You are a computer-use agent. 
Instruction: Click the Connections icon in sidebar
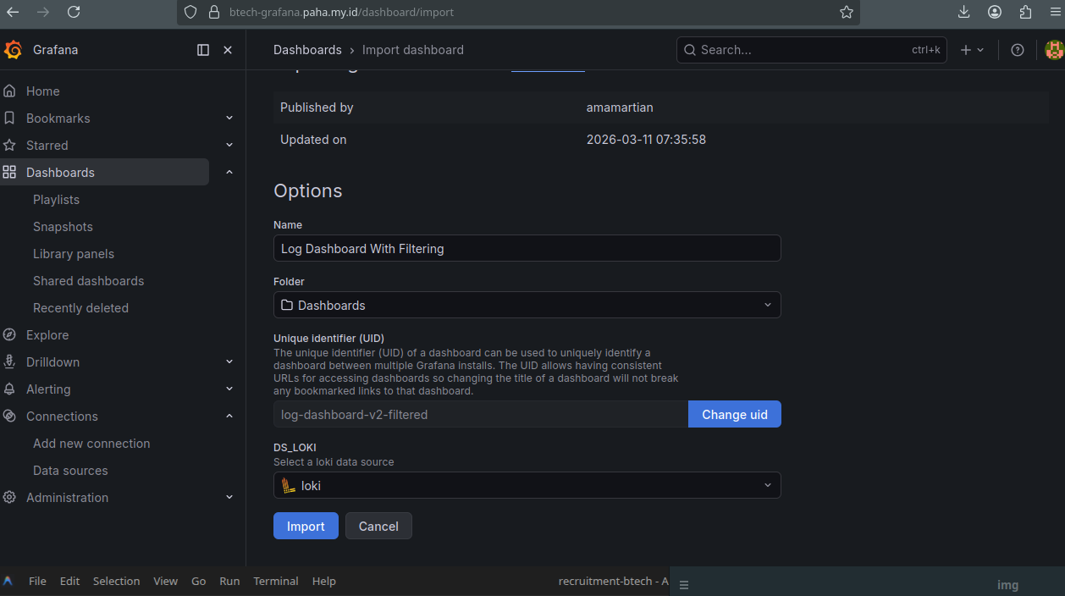point(9,416)
